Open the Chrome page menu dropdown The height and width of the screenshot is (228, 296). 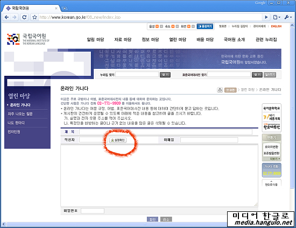tap(277, 17)
